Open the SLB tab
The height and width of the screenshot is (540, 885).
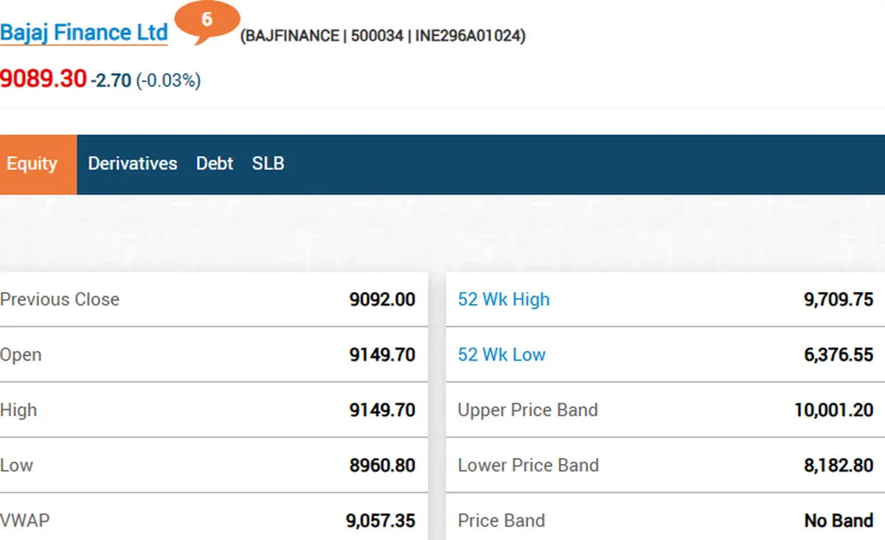click(268, 164)
